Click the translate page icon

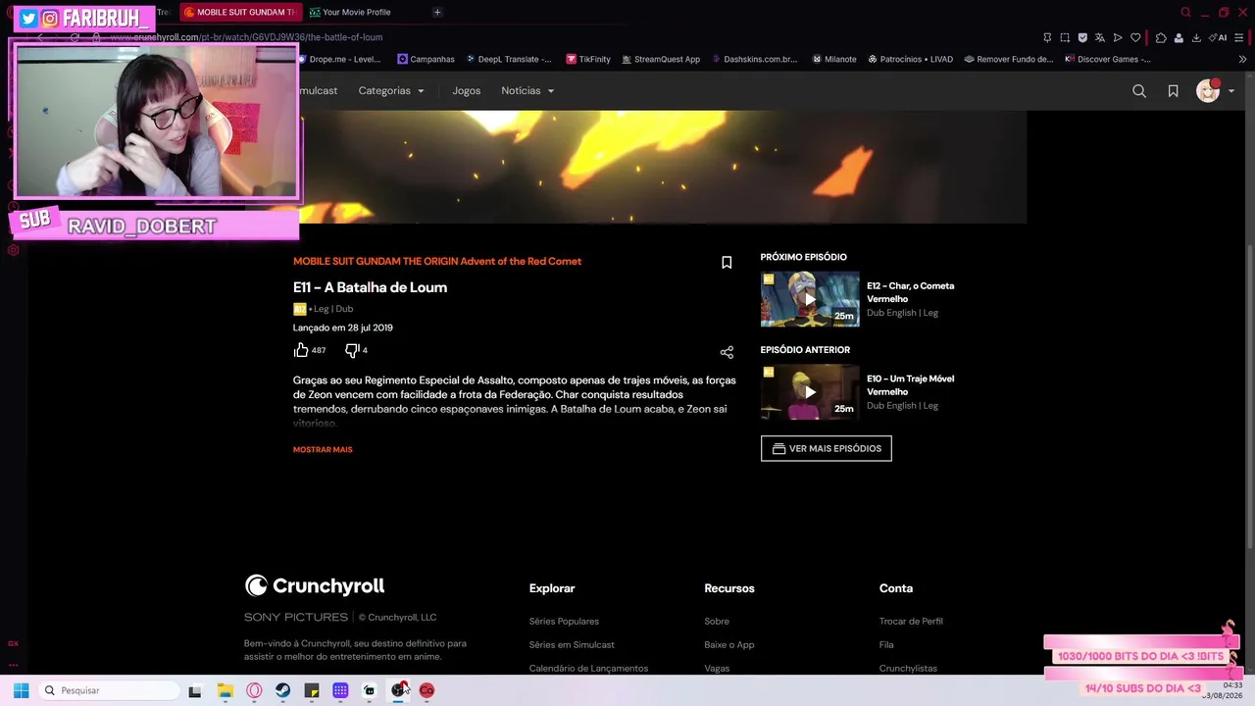(x=1100, y=38)
